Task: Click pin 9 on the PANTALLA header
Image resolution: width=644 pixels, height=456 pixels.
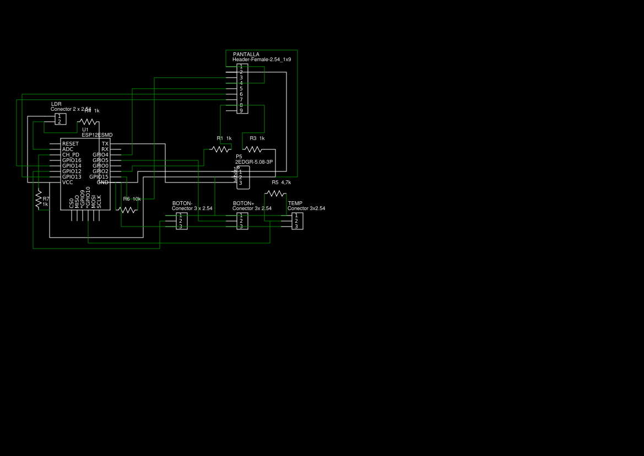Action: (241, 111)
